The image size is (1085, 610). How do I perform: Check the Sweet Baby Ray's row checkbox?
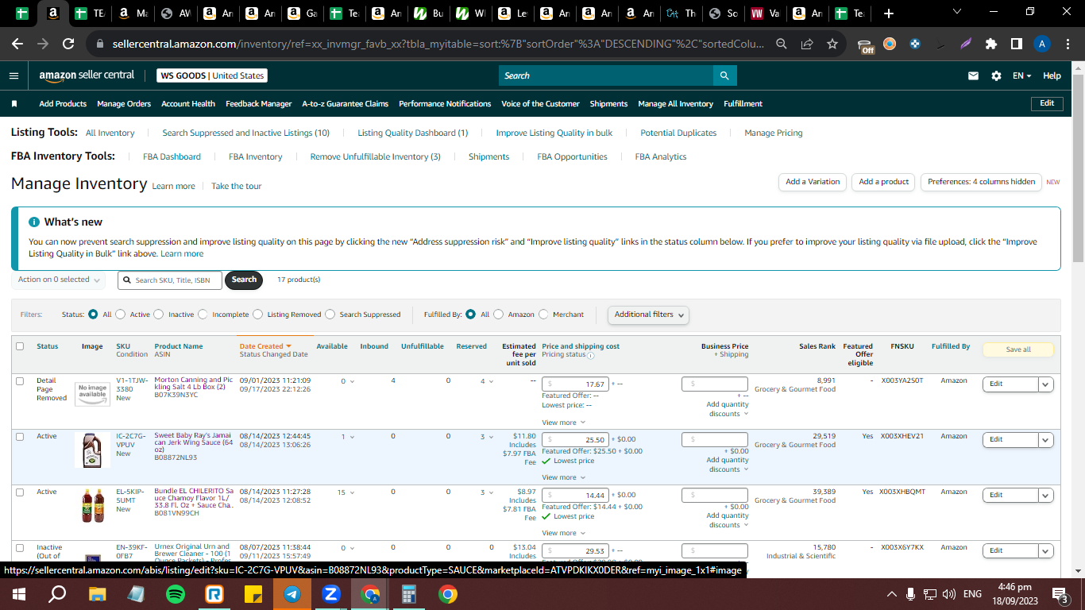click(20, 437)
